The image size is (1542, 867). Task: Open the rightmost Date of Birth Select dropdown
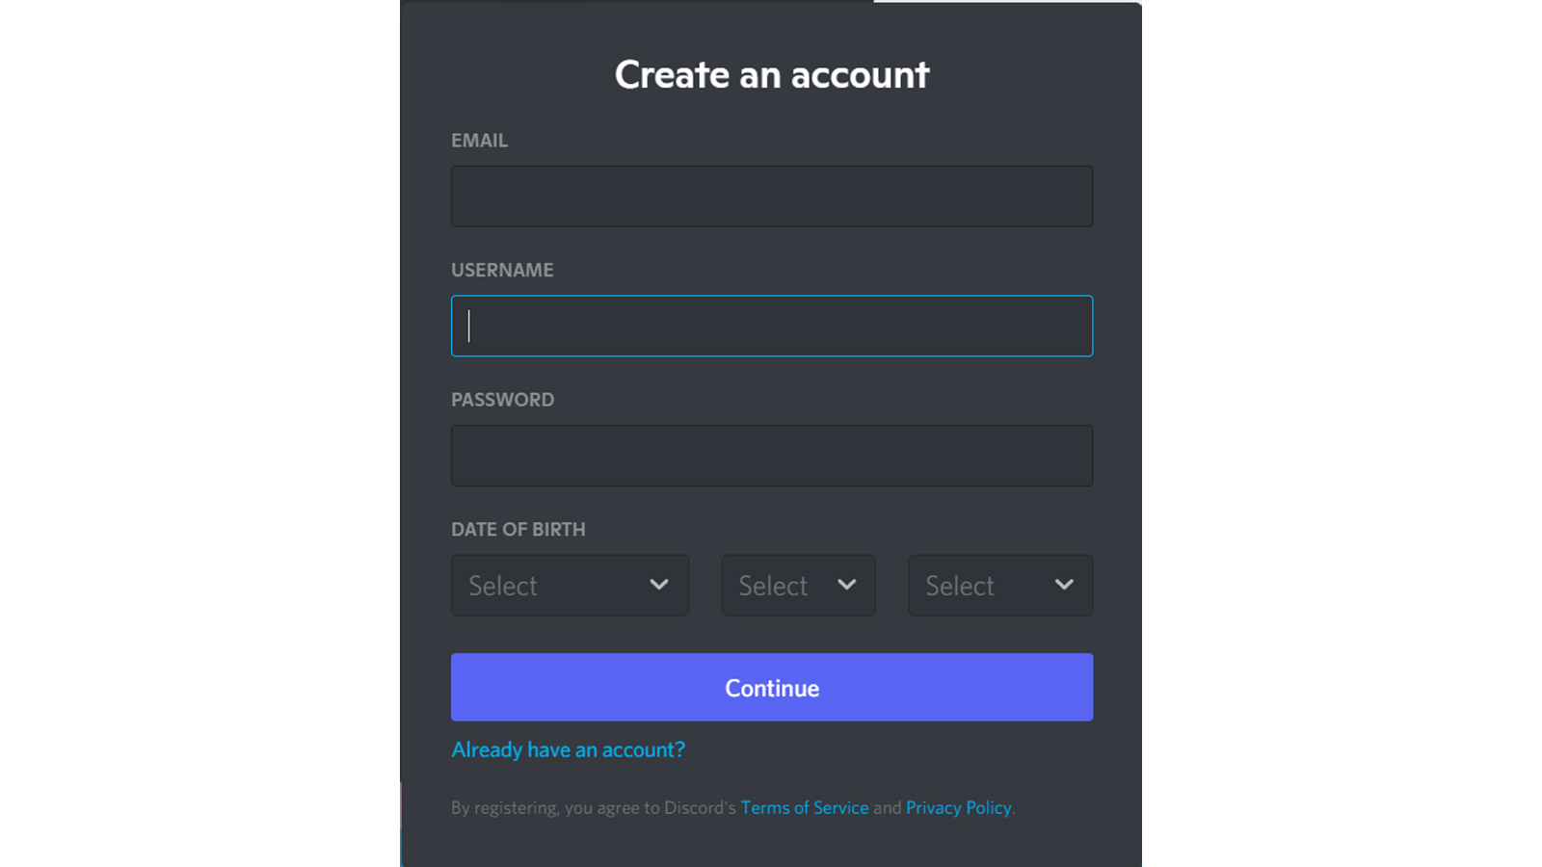(999, 585)
